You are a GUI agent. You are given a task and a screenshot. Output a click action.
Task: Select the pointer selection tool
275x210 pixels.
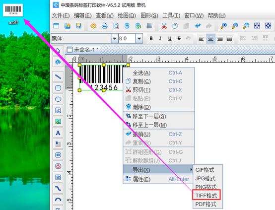click(58, 51)
